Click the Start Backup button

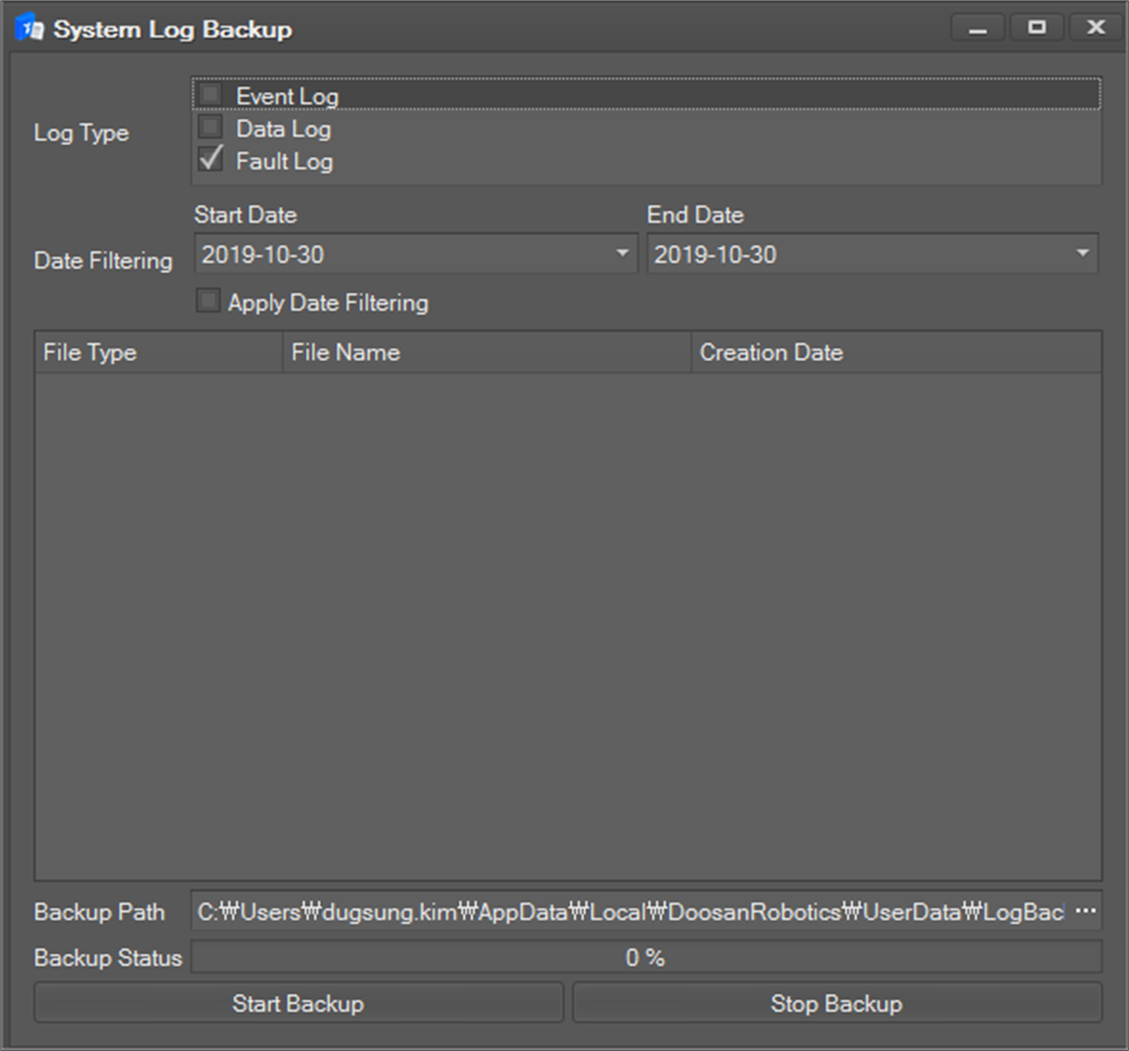coord(297,1003)
